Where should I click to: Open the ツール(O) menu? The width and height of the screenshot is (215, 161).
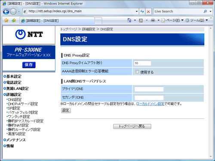tap(197, 20)
